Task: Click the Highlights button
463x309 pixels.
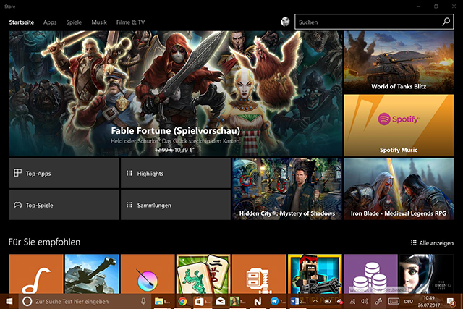Action: click(175, 174)
